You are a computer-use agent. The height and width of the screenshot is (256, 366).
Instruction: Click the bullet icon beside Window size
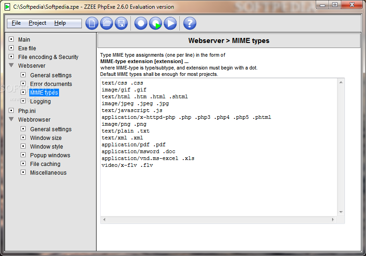click(x=23, y=137)
